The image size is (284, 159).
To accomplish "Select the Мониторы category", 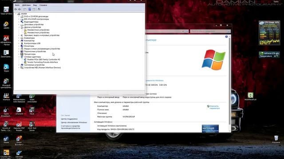I will tap(29, 46).
